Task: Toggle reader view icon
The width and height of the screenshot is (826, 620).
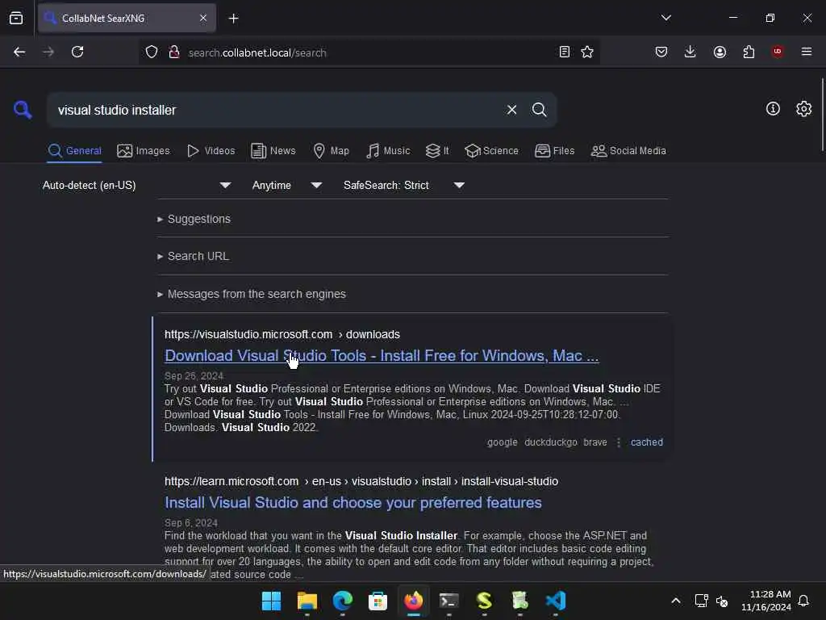Action: [x=564, y=52]
